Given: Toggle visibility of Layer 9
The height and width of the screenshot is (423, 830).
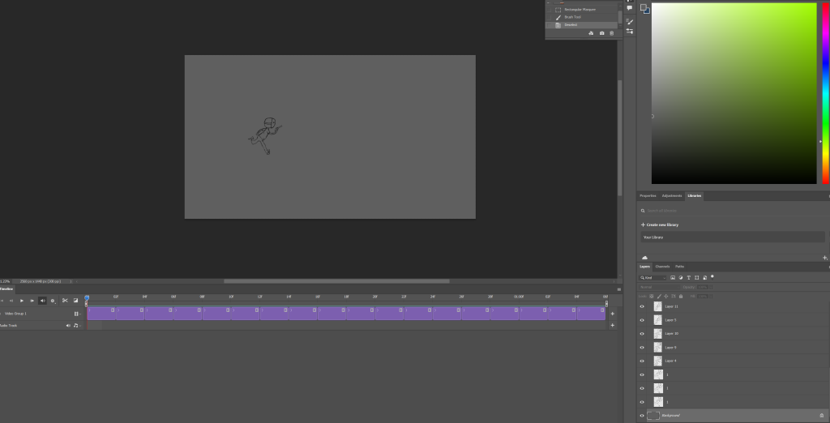Looking at the screenshot, I should (x=642, y=348).
